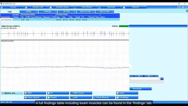188x106 pixels.
Task: Click the Stabil cell showing Normal
Action: tap(78, 20)
